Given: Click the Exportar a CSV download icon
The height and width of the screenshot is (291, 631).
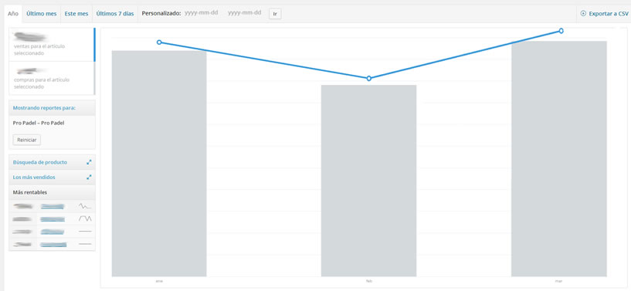Looking at the screenshot, I should pos(583,13).
